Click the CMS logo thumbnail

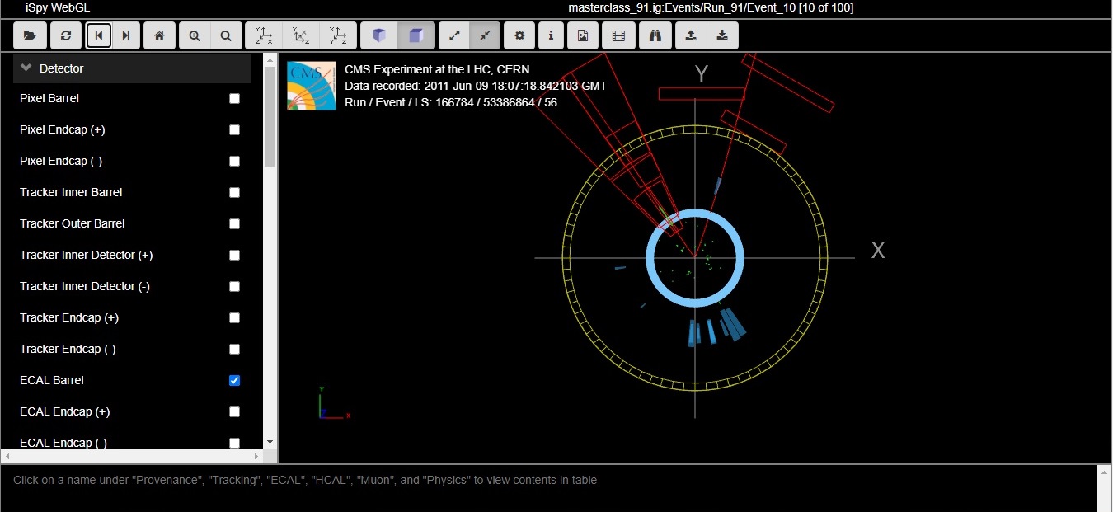[x=312, y=86]
